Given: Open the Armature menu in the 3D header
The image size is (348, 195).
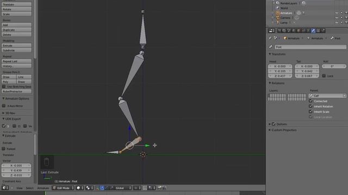Looking at the screenshot, I should 43,188.
